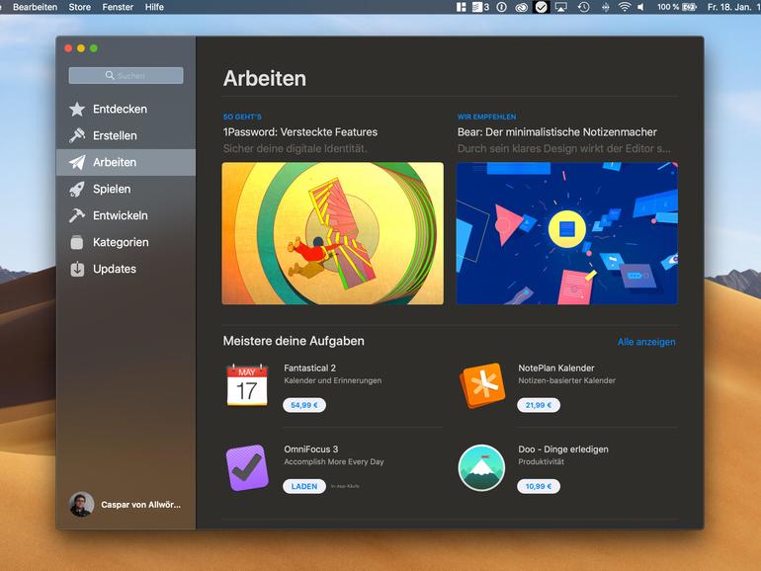Open the Wi-Fi menu bar icon

pos(625,7)
